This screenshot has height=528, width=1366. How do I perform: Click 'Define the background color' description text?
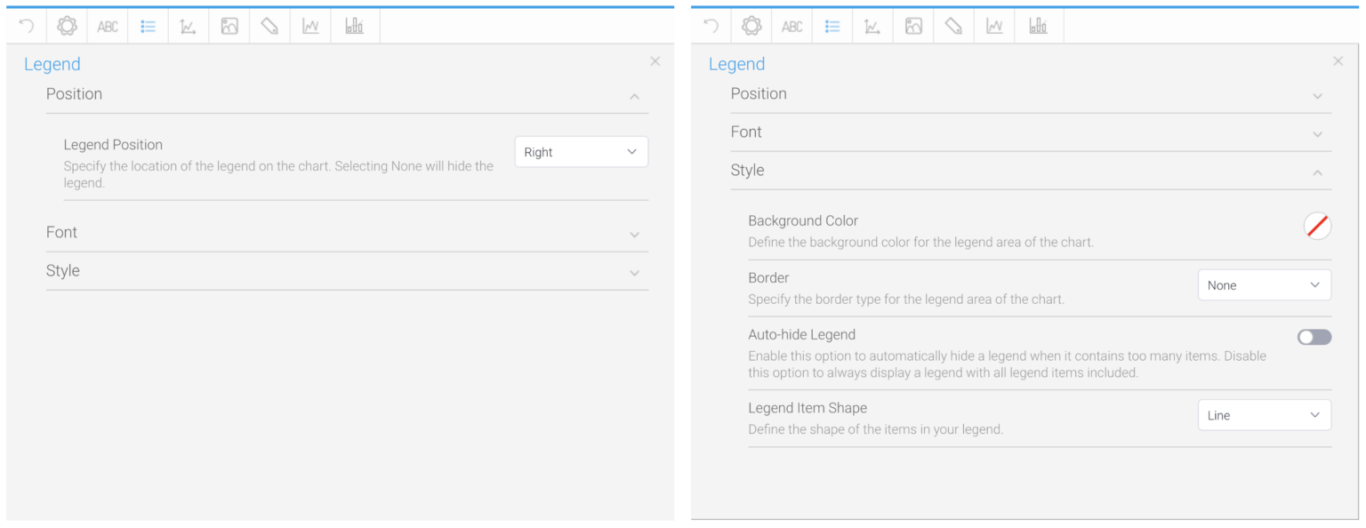(921, 242)
